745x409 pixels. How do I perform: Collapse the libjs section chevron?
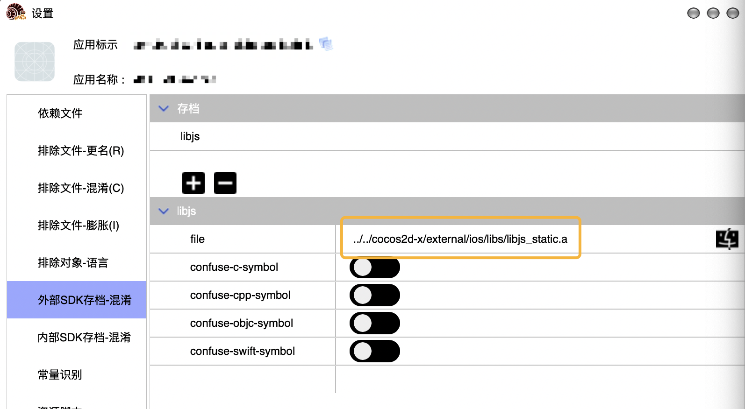point(164,211)
